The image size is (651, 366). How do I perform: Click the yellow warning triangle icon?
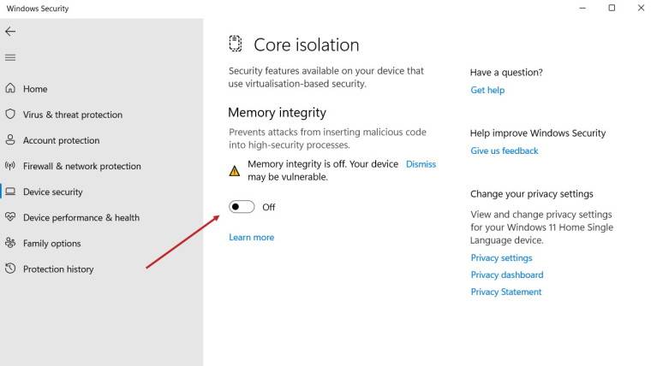point(235,170)
